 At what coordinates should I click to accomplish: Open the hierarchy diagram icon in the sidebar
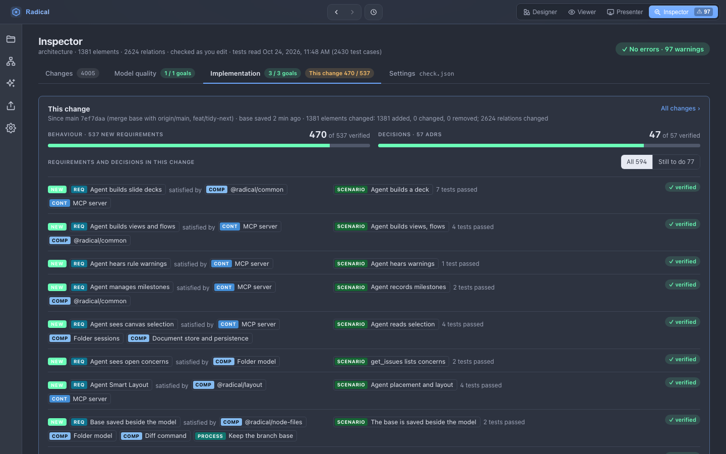[11, 62]
